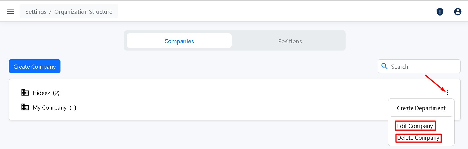Click the My Company building icon

(25, 107)
